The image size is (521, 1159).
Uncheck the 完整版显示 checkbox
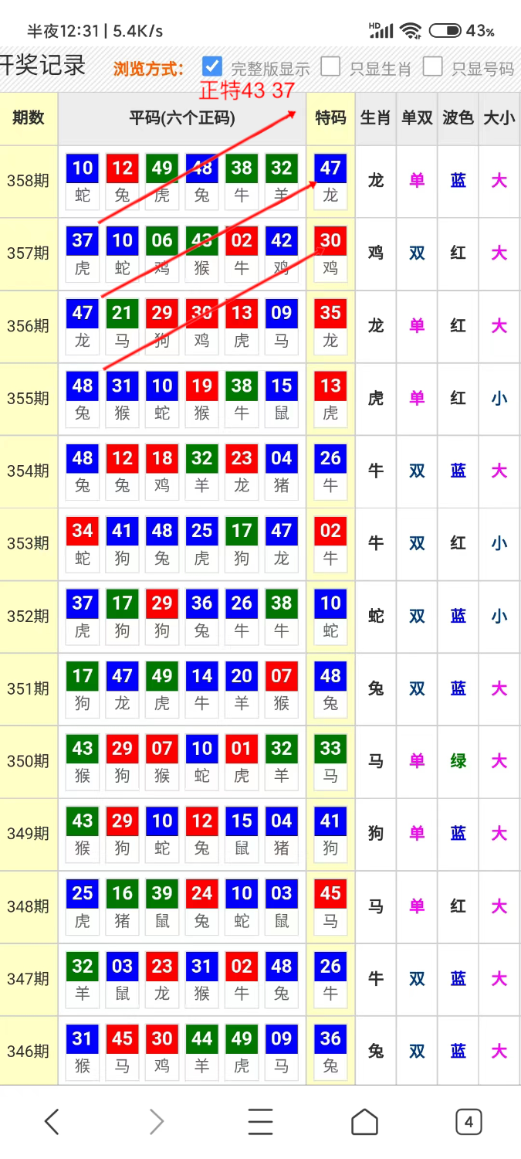click(x=212, y=66)
